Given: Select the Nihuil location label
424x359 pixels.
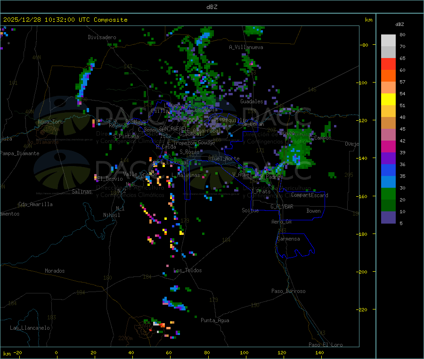Looking at the screenshot, I should point(111,215).
